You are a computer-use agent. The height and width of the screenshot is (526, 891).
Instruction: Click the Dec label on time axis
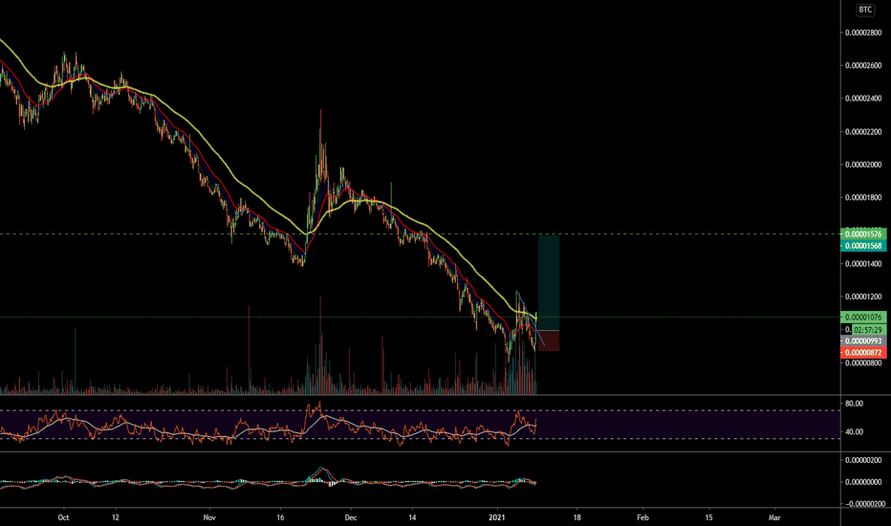pyautogui.click(x=351, y=517)
